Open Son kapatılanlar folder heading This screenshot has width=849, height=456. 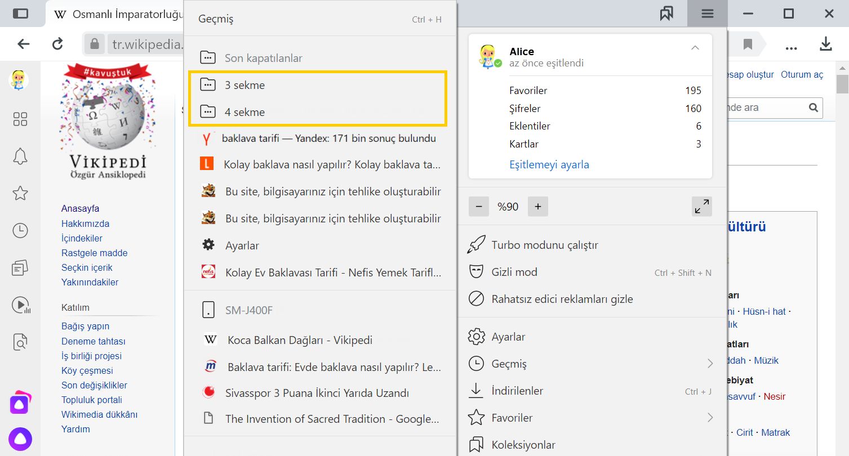[x=319, y=58]
